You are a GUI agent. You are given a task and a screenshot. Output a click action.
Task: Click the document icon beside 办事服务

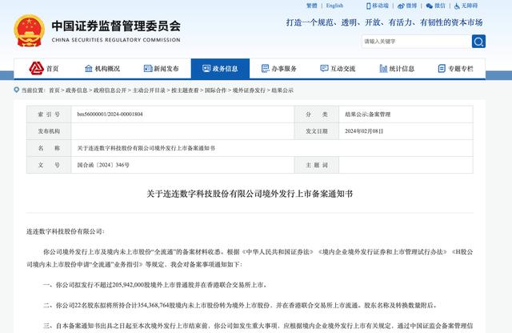tap(265, 68)
